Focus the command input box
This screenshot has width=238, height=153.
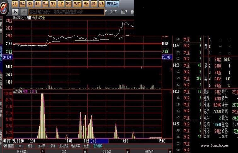(66, 12)
